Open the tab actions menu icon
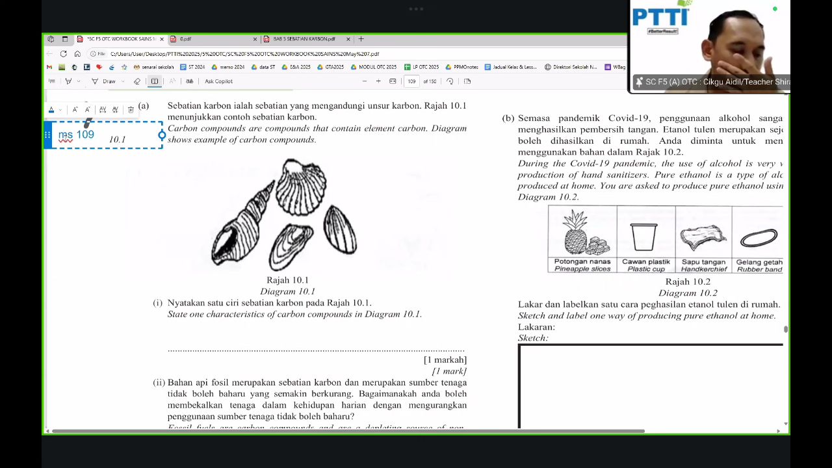Viewport: 832px width, 468px height. click(65, 39)
